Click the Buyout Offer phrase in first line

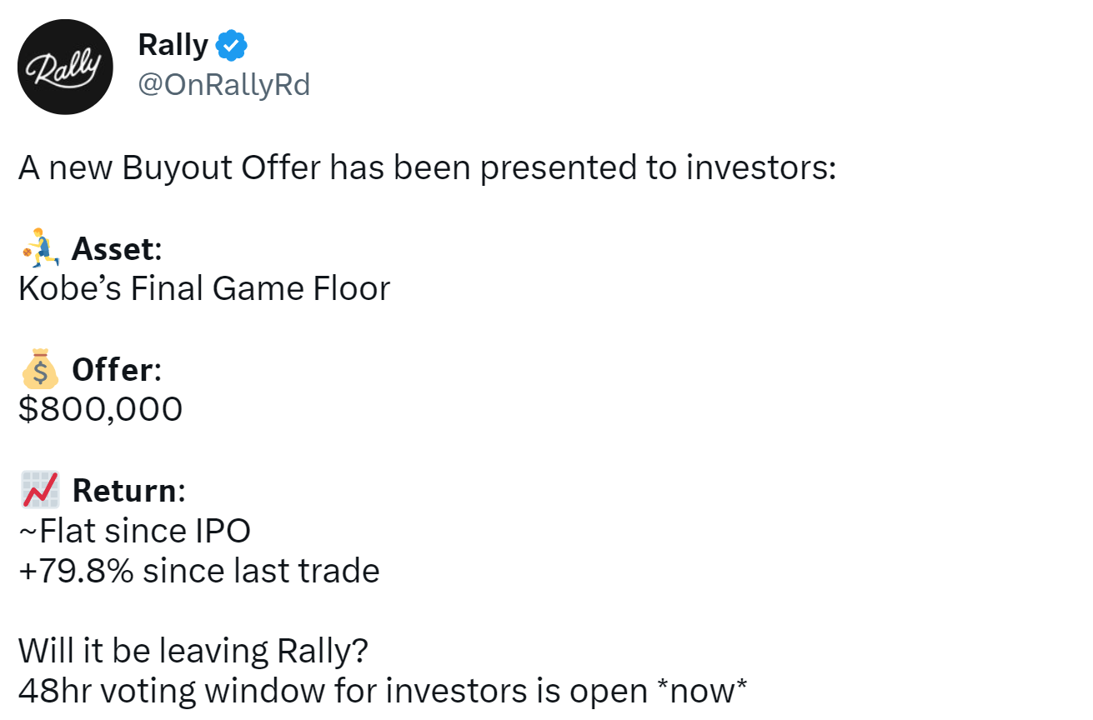[x=221, y=167]
